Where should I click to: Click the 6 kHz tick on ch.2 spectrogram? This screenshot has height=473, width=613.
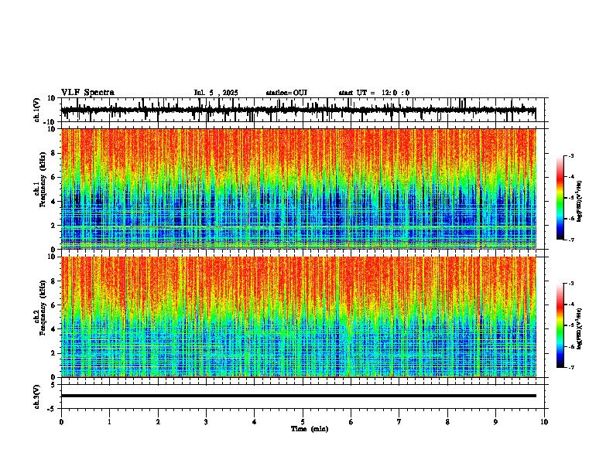click(x=54, y=305)
